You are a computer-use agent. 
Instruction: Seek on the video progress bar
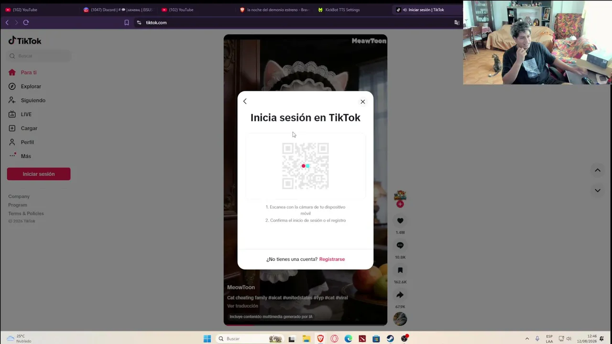click(306, 325)
